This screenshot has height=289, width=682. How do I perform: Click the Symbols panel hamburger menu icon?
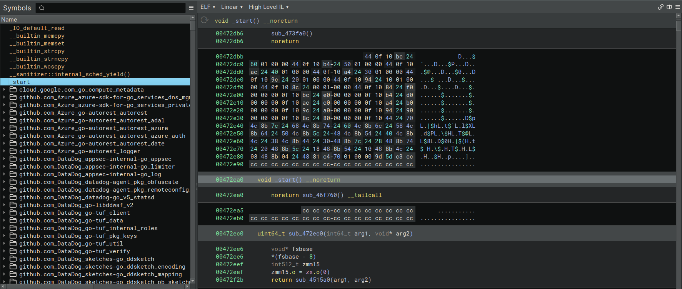[191, 8]
